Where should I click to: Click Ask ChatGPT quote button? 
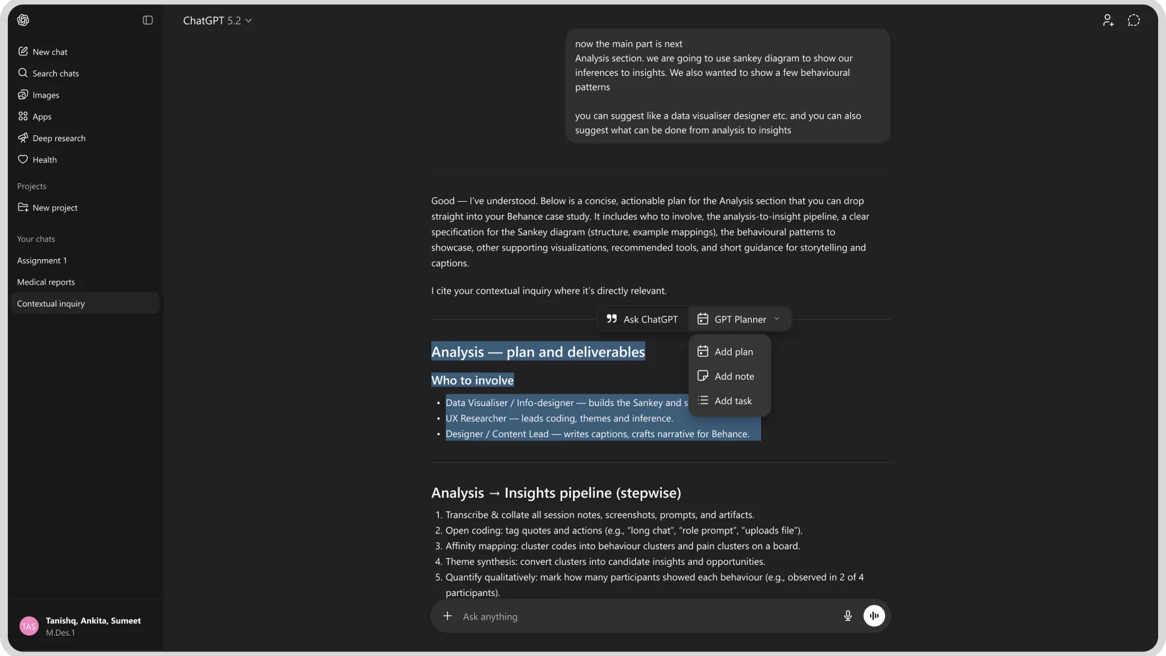[x=642, y=319]
